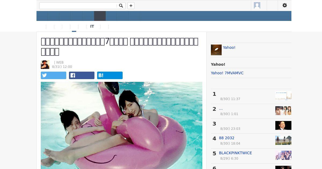Select the IT subcategory tab
Image resolution: width=322 pixels, height=169 pixels.
(x=92, y=26)
